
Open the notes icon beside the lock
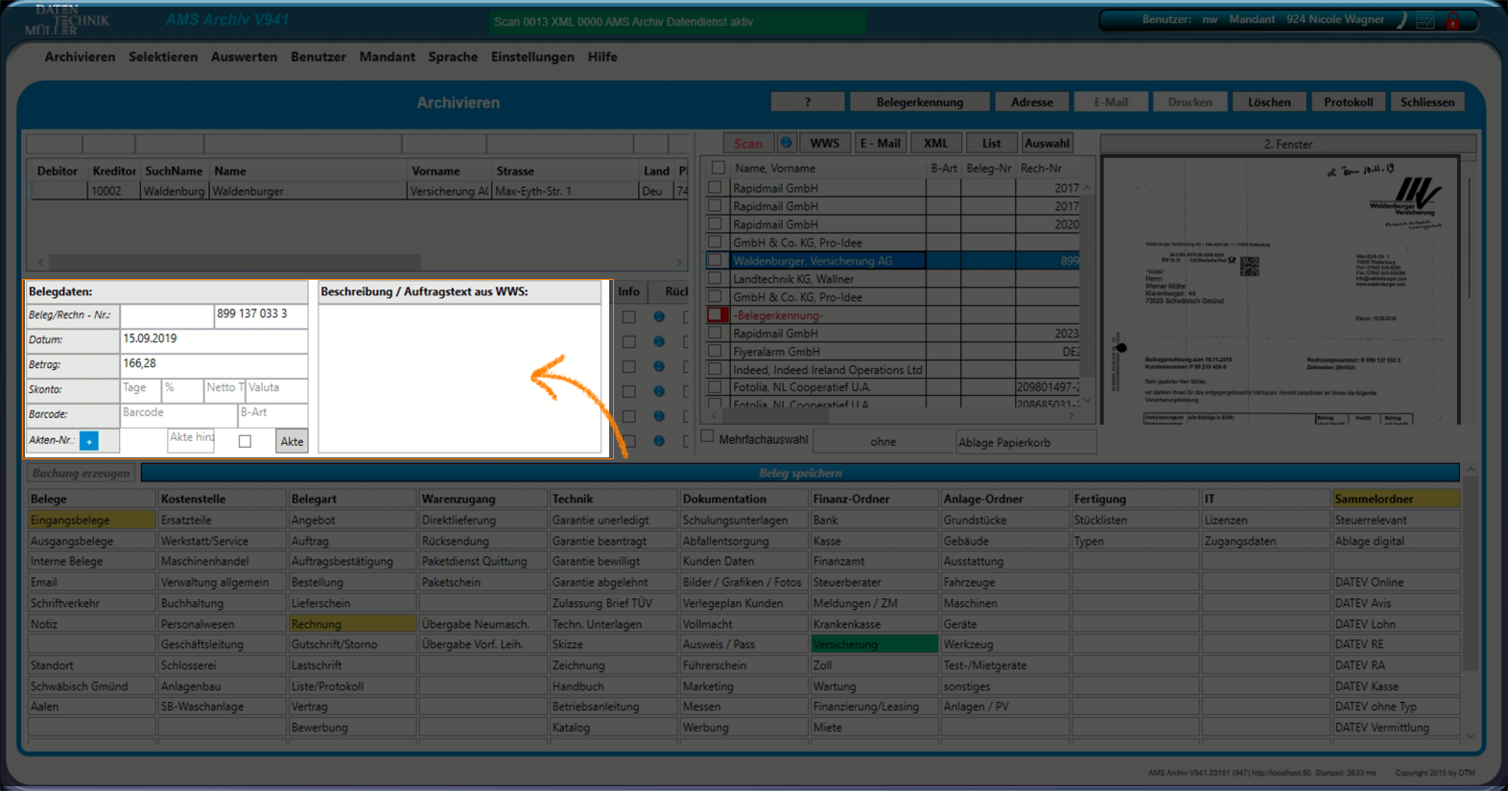pos(1426,21)
